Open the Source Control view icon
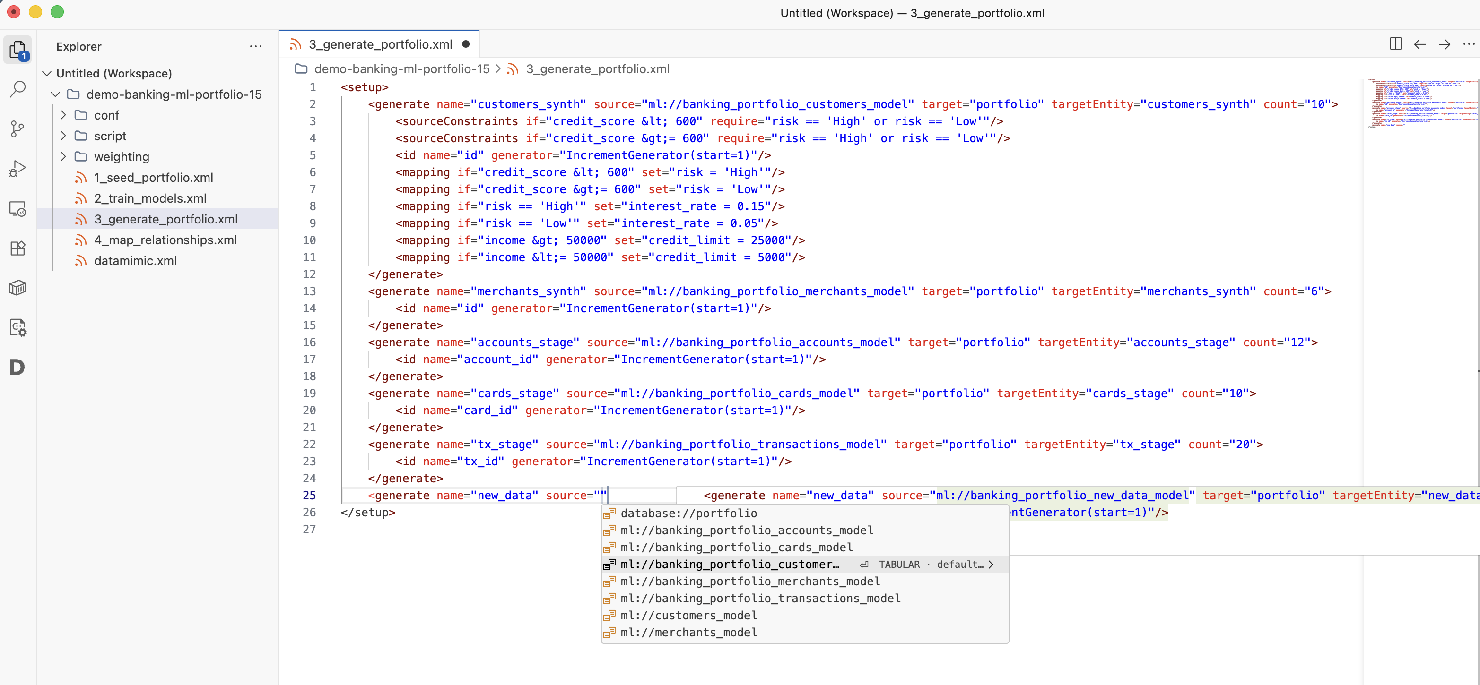 (18, 128)
